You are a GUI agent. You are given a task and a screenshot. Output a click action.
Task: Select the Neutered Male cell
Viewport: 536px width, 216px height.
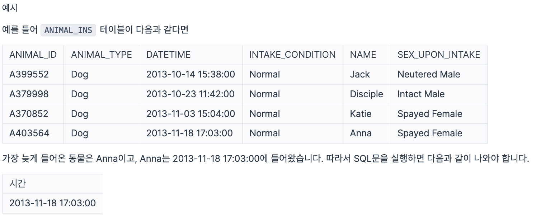[429, 75]
